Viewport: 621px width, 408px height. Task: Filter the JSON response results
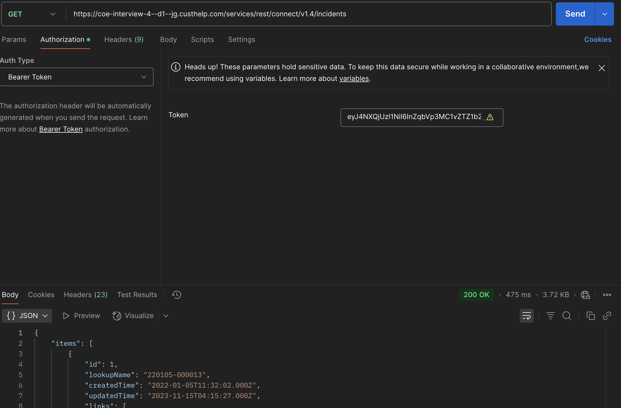tap(550, 316)
